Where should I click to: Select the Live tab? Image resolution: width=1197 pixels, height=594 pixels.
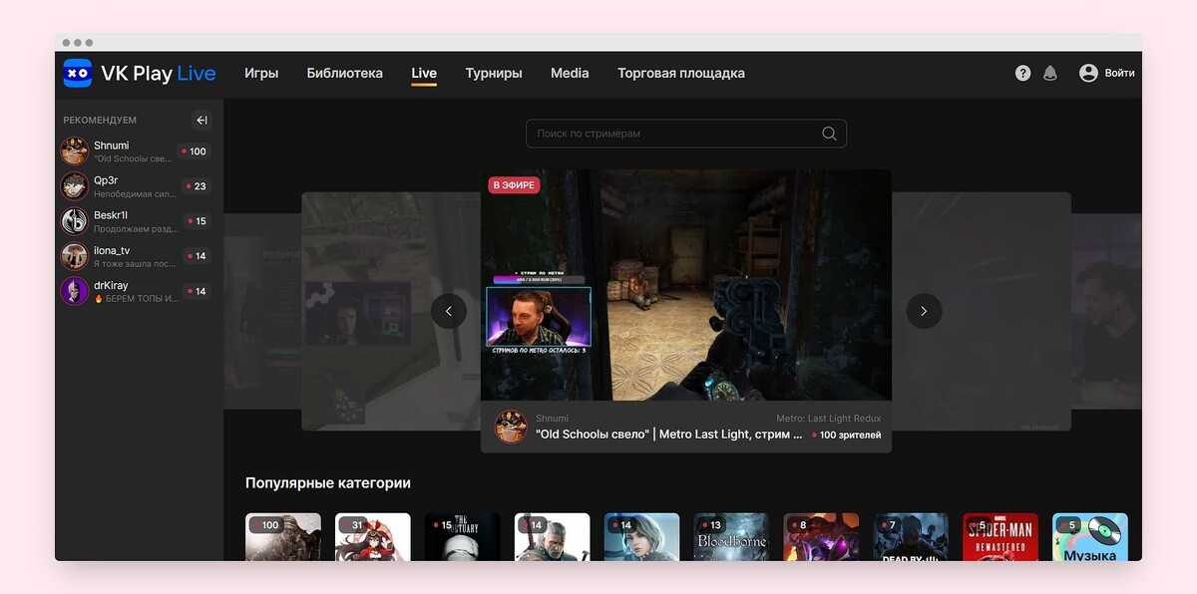coord(424,73)
